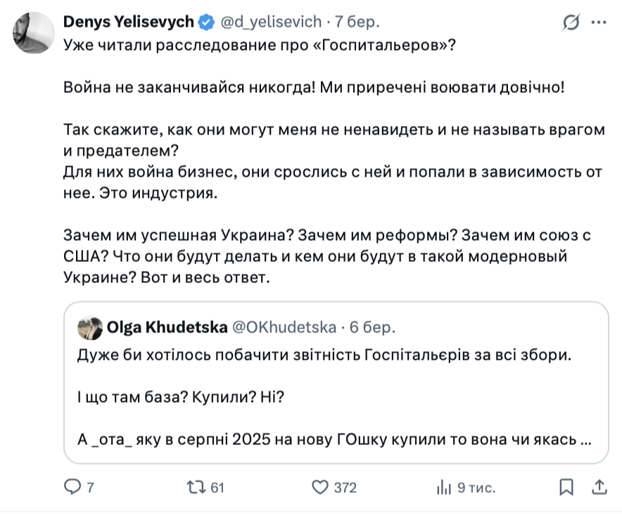Image resolution: width=622 pixels, height=514 pixels.
Task: Open Denys Yelisevych display name link
Action: click(x=128, y=23)
